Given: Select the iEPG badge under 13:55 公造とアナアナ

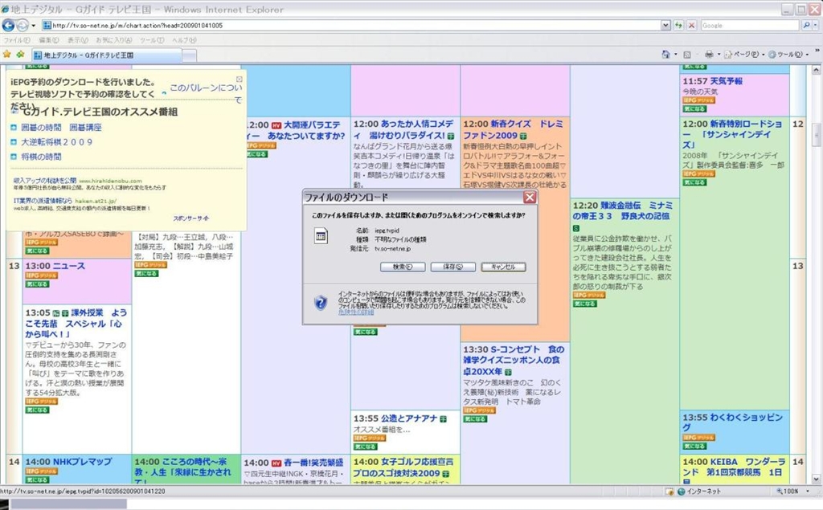Looking at the screenshot, I should tap(370, 438).
